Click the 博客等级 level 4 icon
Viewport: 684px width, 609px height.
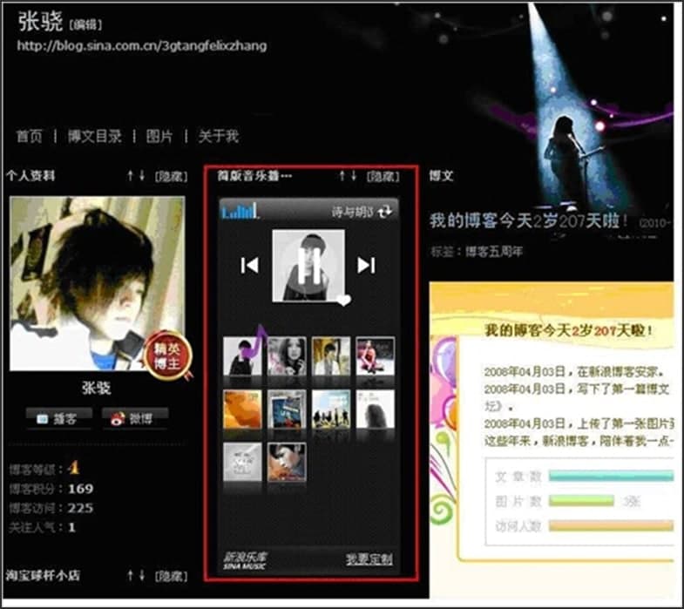click(73, 469)
